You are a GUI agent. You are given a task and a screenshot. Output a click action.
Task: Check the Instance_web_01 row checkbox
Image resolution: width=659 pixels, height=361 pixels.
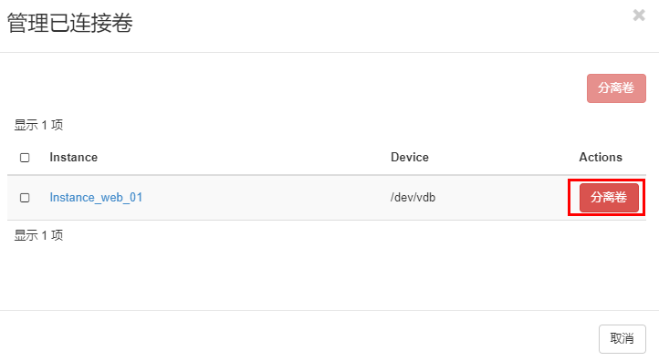coord(25,198)
